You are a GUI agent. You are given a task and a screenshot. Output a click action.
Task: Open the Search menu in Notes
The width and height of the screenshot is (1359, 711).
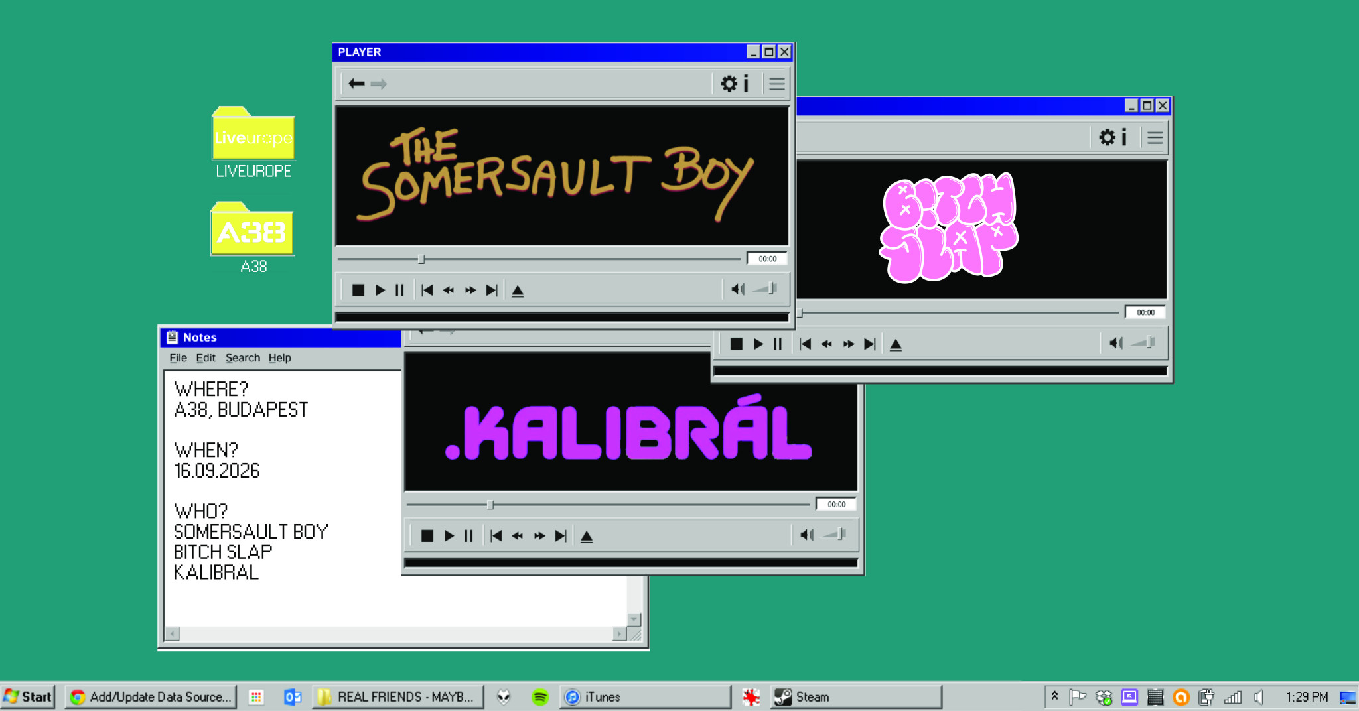click(243, 357)
